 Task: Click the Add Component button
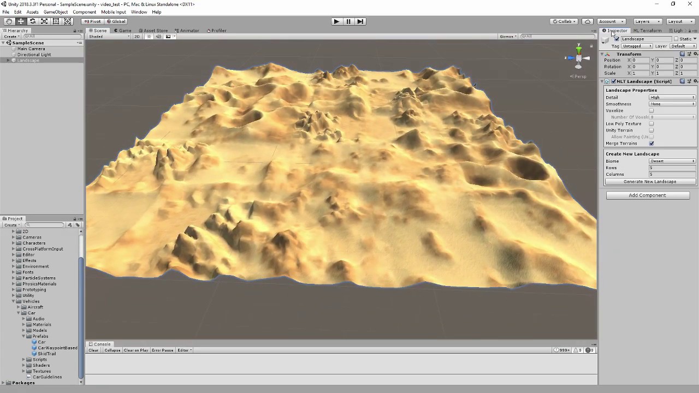click(648, 195)
